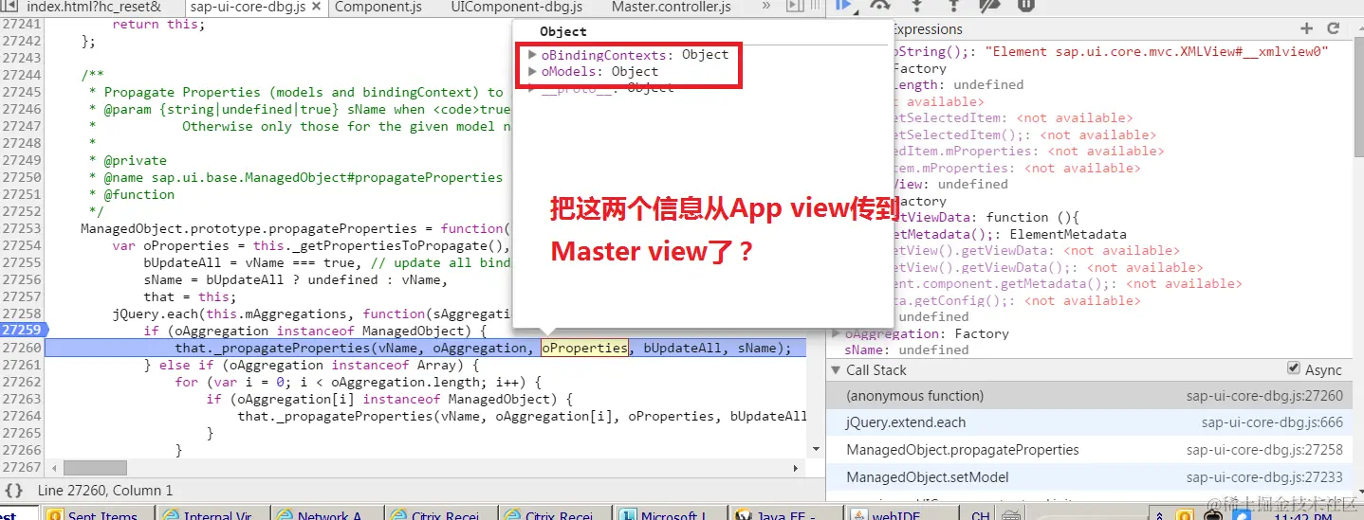Open UIComponent-dbg.js tab
Viewport: 1364px width, 520px height.
tap(517, 7)
